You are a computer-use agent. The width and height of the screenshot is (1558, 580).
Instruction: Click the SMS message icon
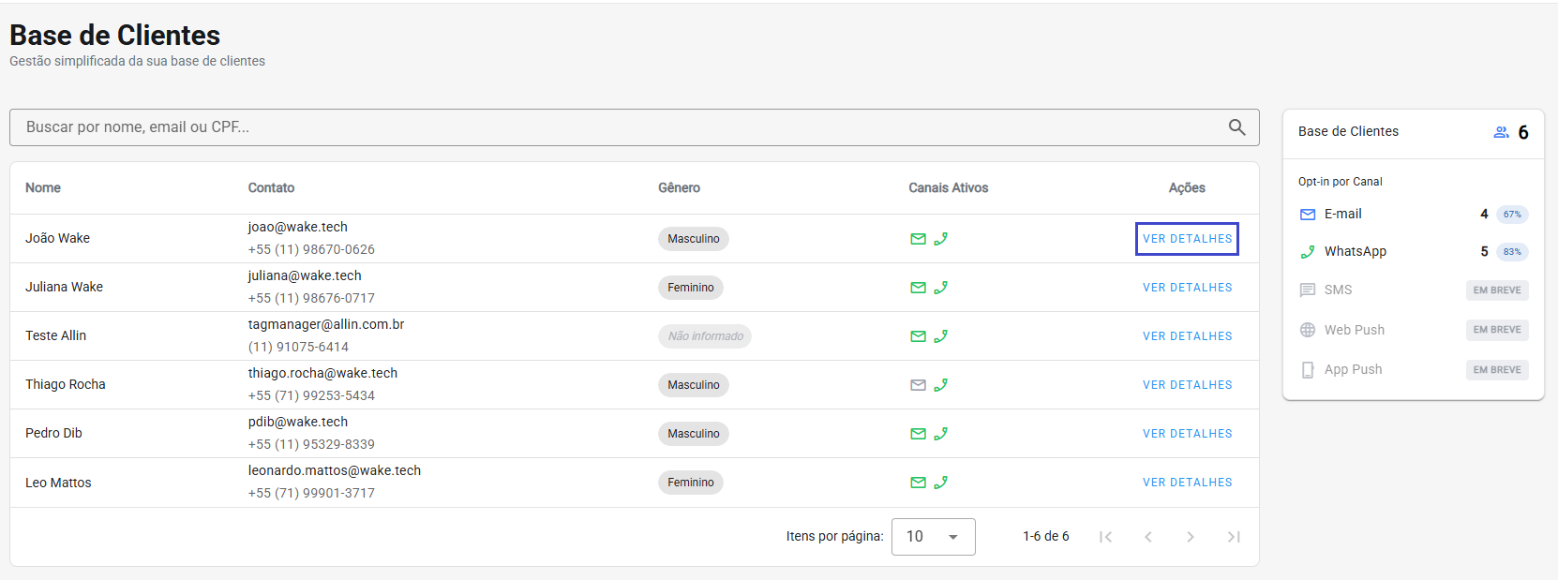tap(1308, 290)
